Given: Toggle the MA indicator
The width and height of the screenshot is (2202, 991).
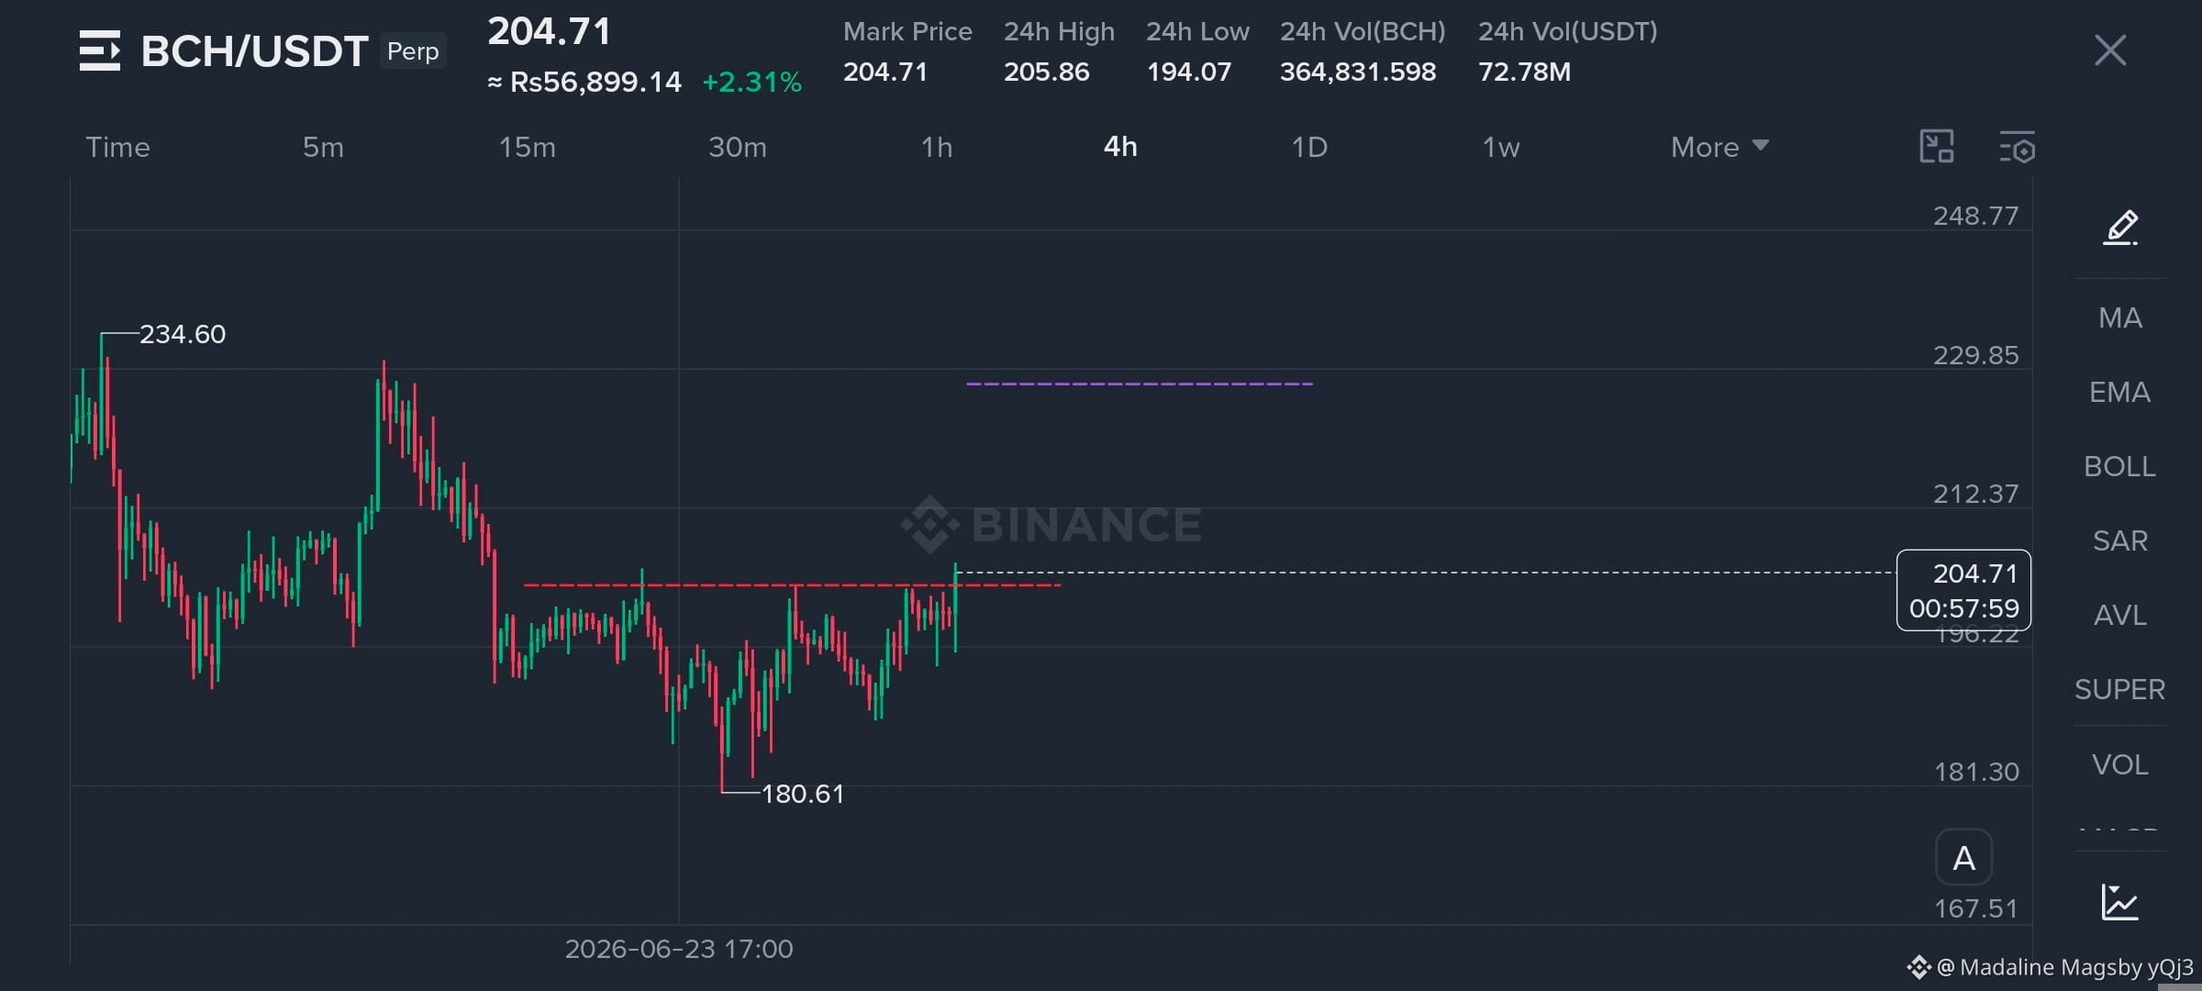Looking at the screenshot, I should (2120, 317).
